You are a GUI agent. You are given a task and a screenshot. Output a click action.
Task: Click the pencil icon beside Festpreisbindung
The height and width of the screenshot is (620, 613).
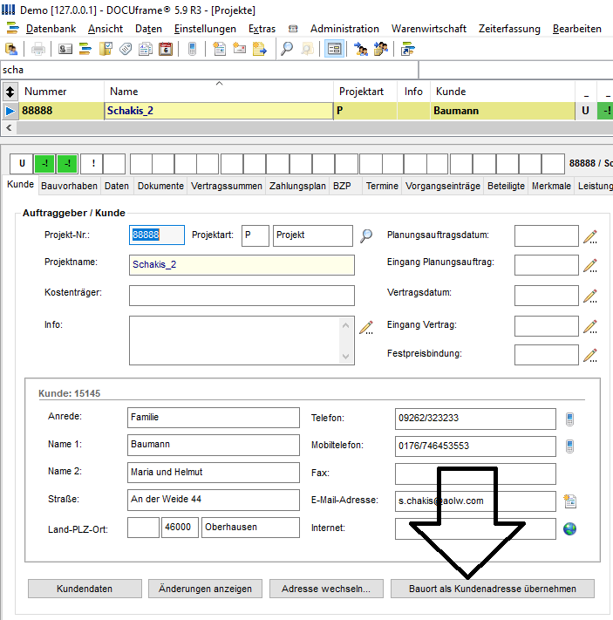click(590, 356)
